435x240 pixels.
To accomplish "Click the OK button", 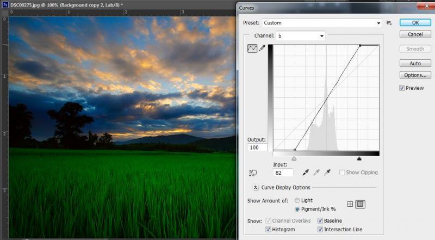I will click(x=415, y=23).
